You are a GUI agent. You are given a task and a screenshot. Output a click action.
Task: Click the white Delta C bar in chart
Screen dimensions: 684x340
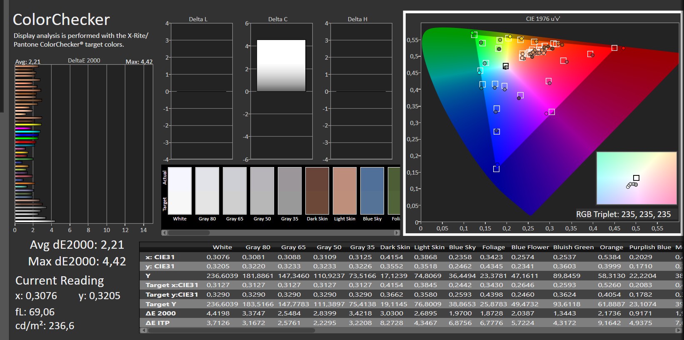click(281, 65)
